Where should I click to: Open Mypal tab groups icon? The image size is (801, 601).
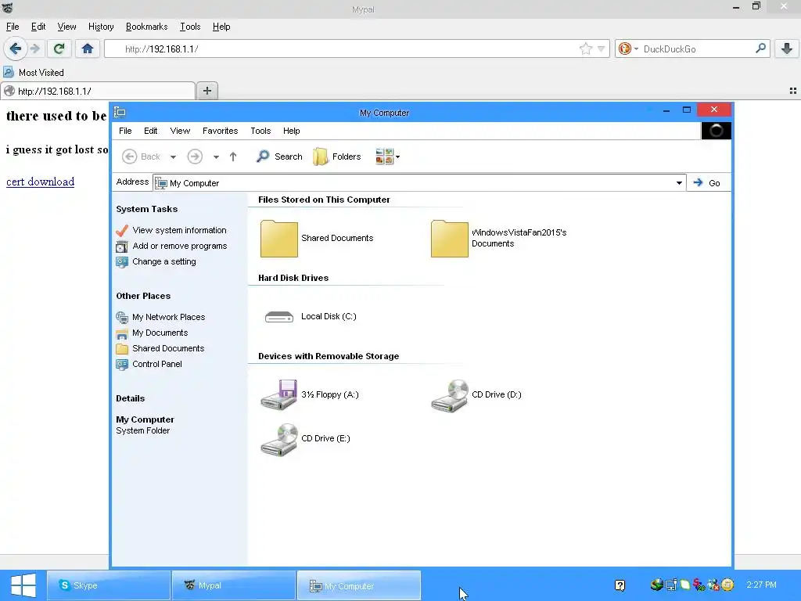click(x=793, y=91)
